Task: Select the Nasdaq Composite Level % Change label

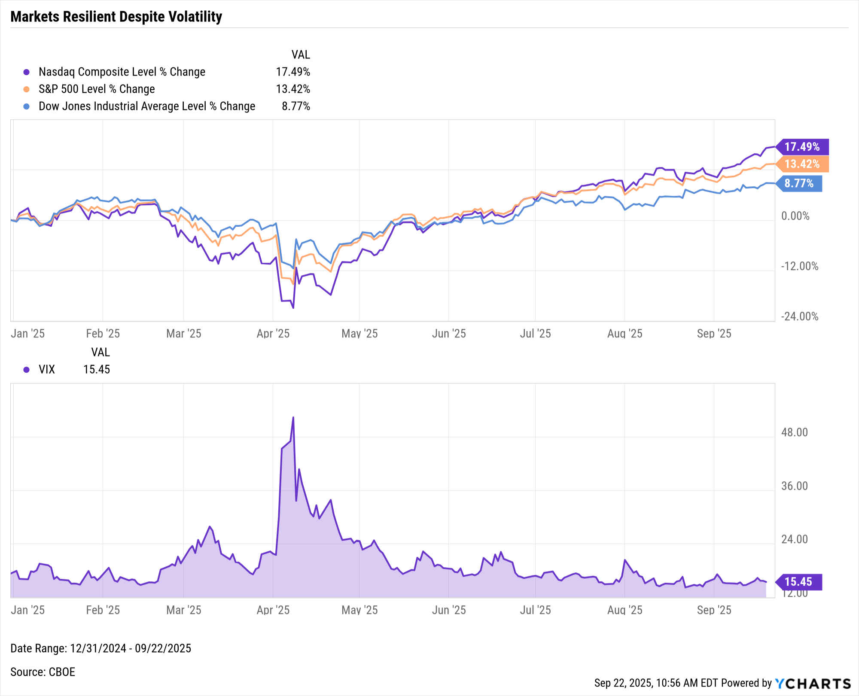Action: 122,72
